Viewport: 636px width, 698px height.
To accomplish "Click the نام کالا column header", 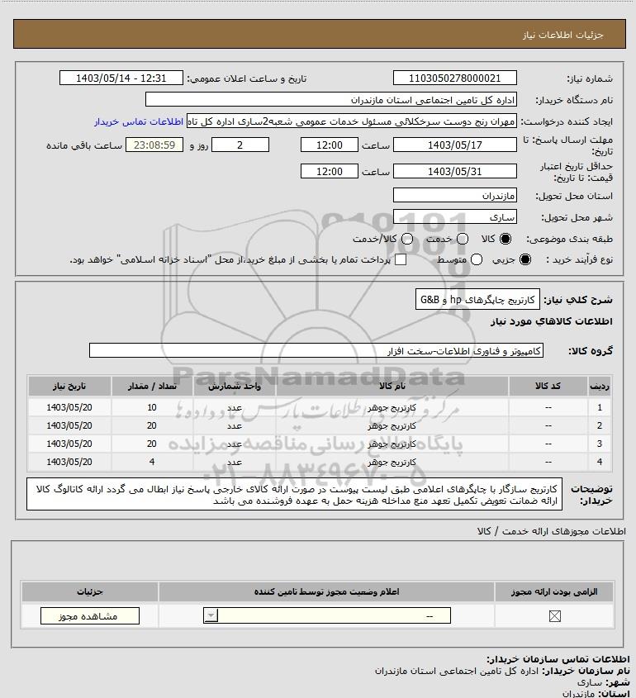I will tap(392, 387).
